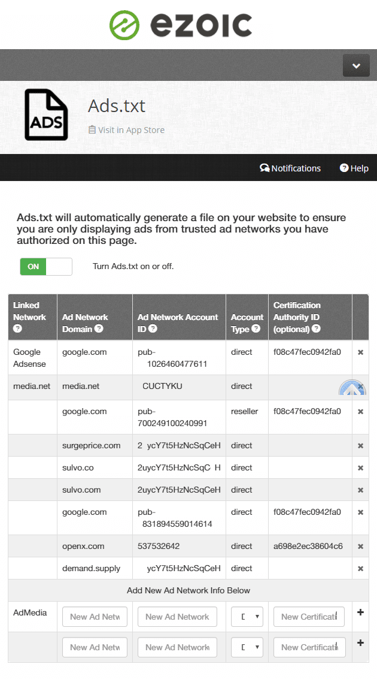Add the last blank row with plus icon

click(361, 643)
